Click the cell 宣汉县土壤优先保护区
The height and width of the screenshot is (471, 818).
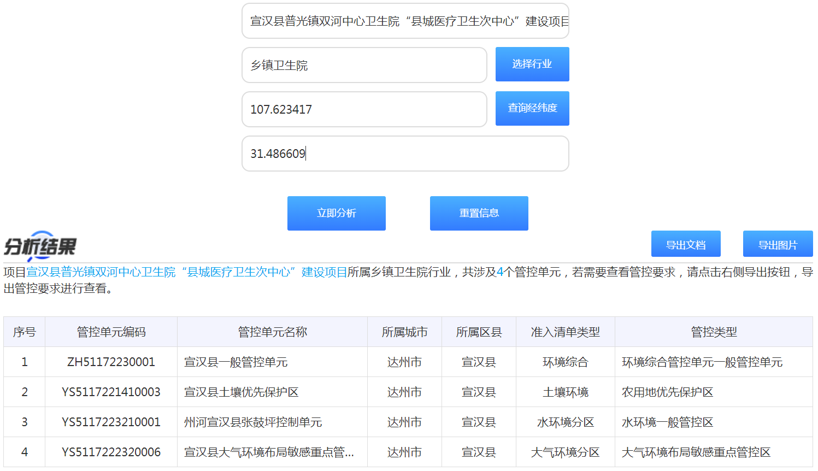tap(273, 392)
